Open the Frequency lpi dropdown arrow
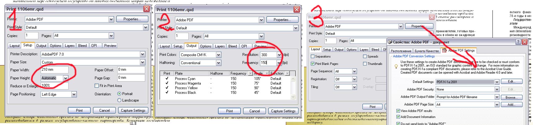The image size is (533, 125). pos(279,63)
